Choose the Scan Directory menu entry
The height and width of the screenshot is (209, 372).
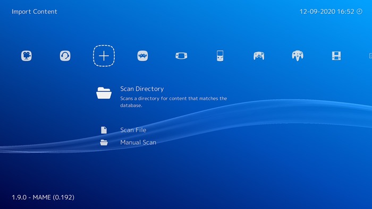pos(142,89)
